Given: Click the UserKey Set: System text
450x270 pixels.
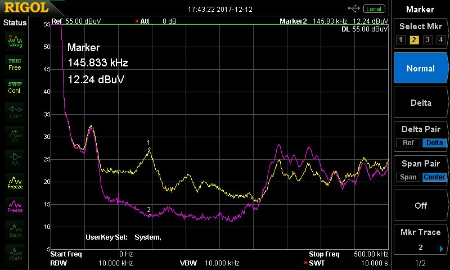Looking at the screenshot, I should tap(123, 237).
